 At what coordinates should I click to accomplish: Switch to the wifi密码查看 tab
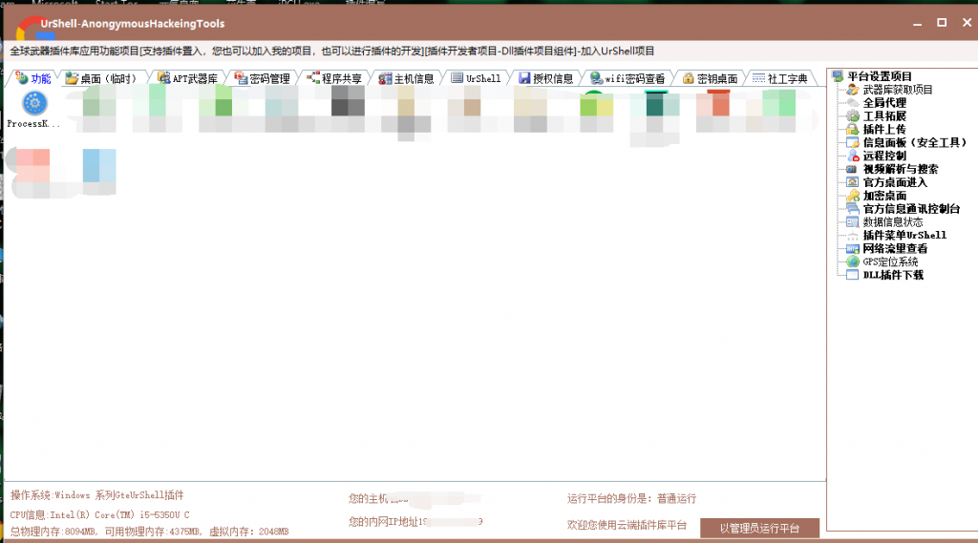[x=627, y=78]
